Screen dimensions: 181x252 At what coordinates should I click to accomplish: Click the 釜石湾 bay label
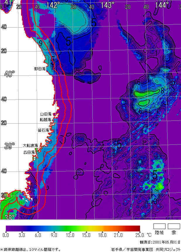pyautogui.click(x=43, y=130)
